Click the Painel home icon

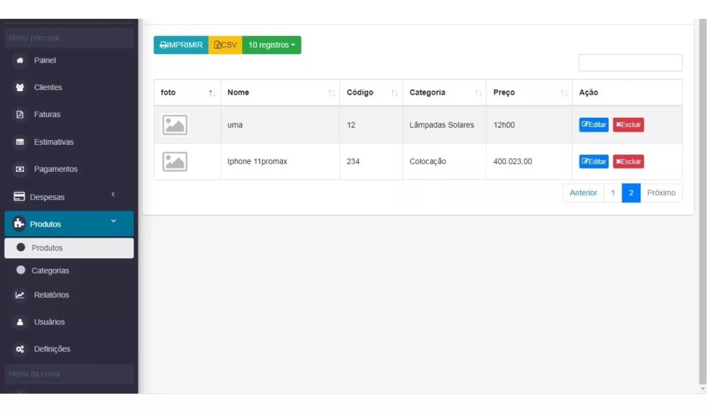20,60
